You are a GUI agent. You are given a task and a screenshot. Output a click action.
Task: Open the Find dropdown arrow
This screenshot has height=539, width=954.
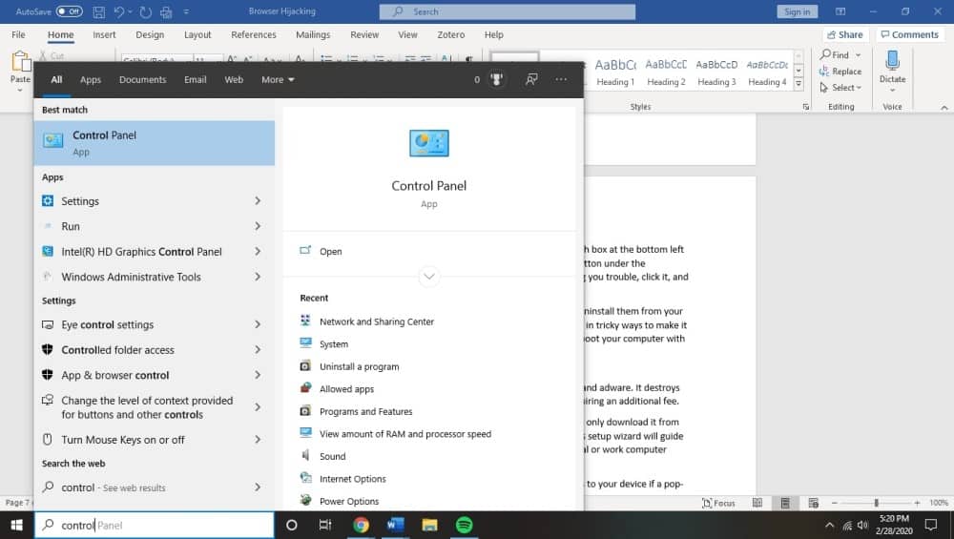pyautogui.click(x=858, y=54)
